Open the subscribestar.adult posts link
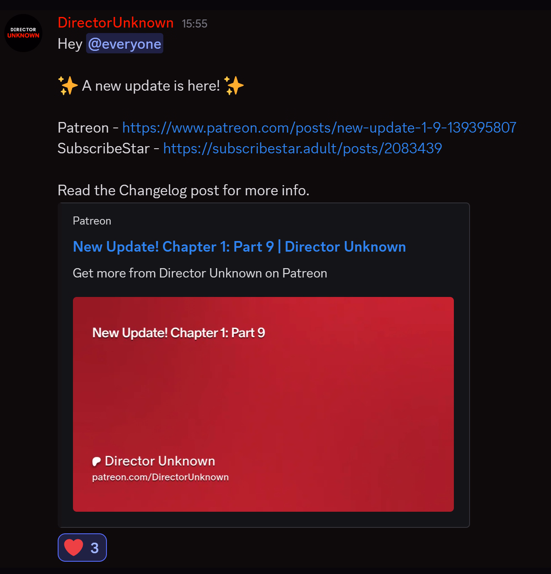Screen dimensions: 551x574 [x=302, y=148]
